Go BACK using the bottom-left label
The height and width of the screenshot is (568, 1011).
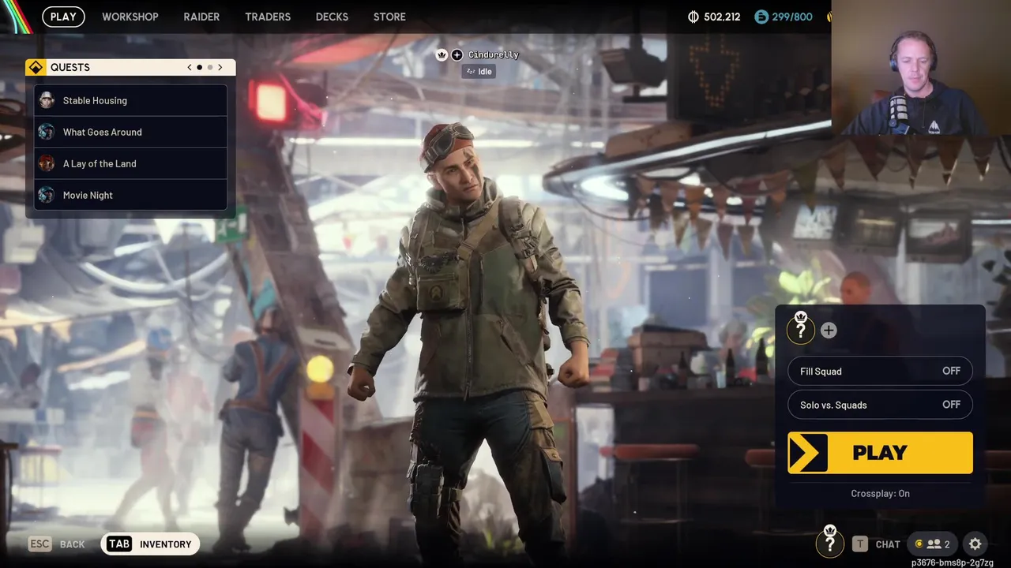click(72, 544)
